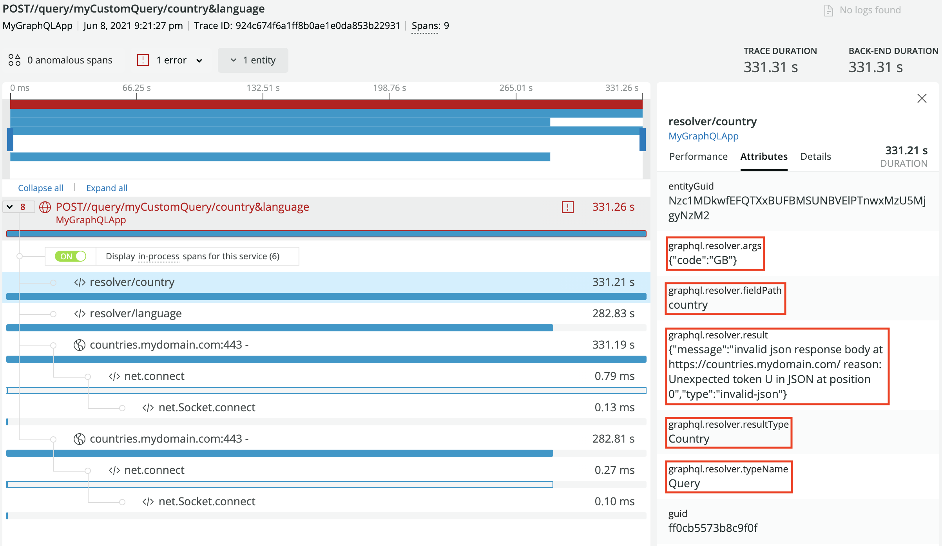942x546 pixels.
Task: Click the globe icon beside POST root span
Action: 45,207
